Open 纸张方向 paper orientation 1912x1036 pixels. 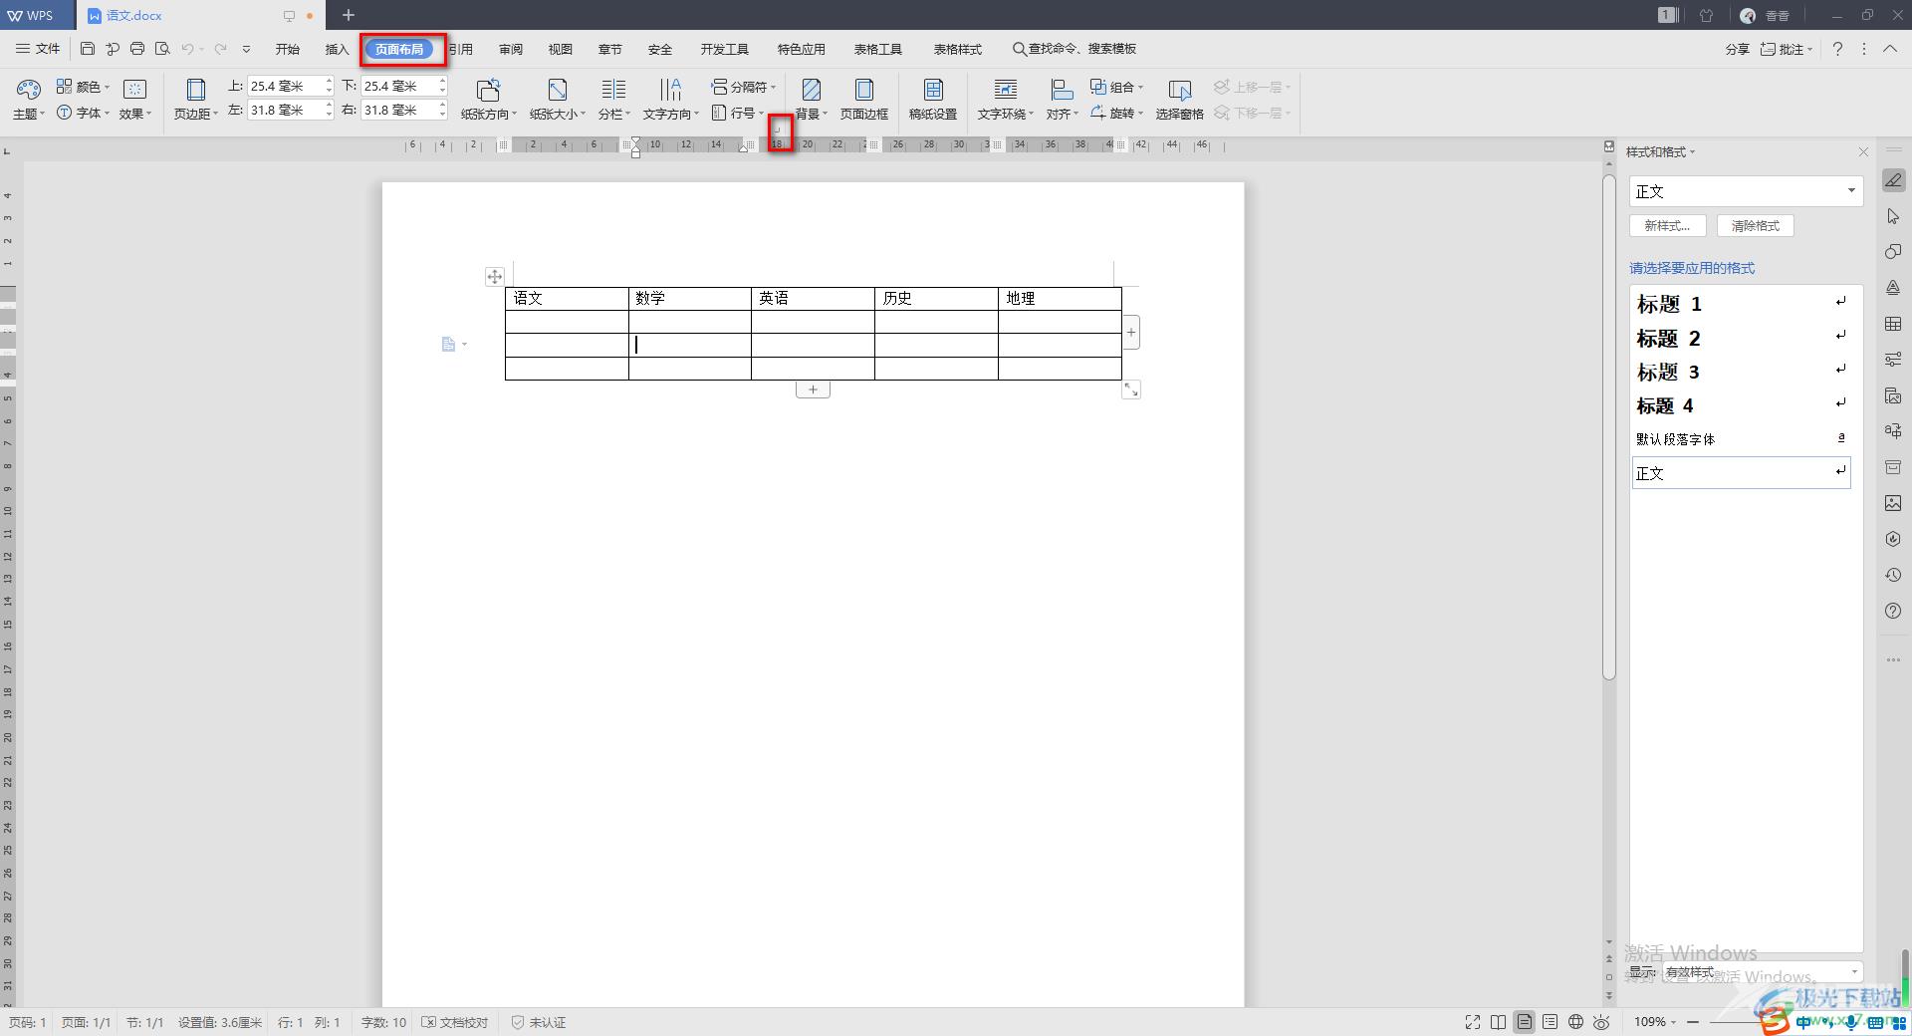488,100
